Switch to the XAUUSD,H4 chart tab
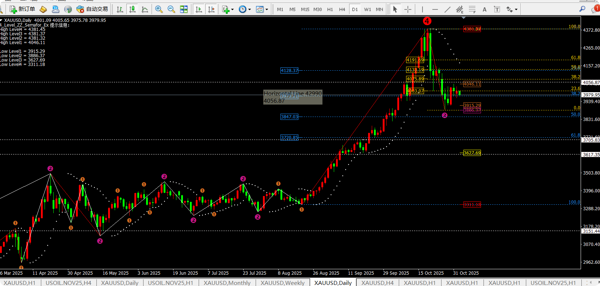Image resolution: width=600 pixels, height=286 pixels. point(378,283)
